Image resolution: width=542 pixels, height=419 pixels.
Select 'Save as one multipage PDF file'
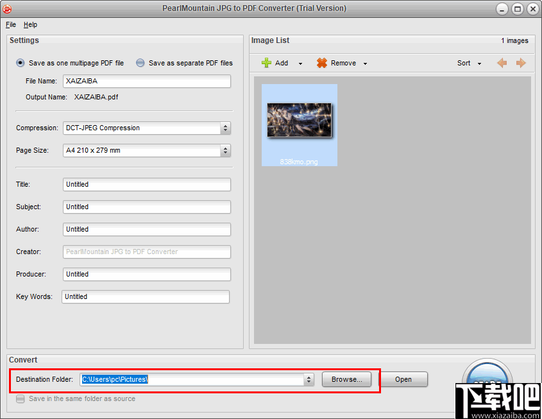coord(20,63)
